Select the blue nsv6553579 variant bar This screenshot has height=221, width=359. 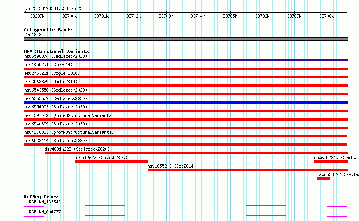tap(186, 102)
